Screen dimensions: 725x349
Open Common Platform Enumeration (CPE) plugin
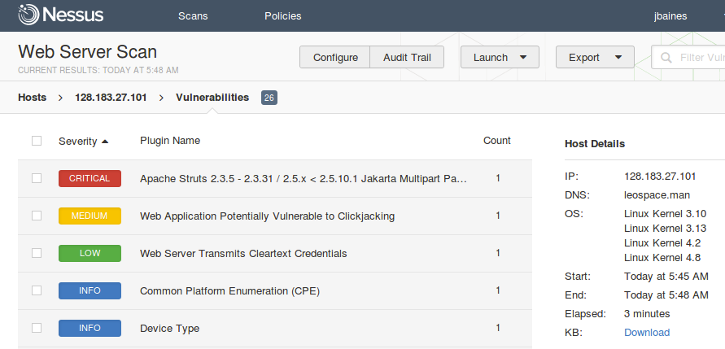229,290
